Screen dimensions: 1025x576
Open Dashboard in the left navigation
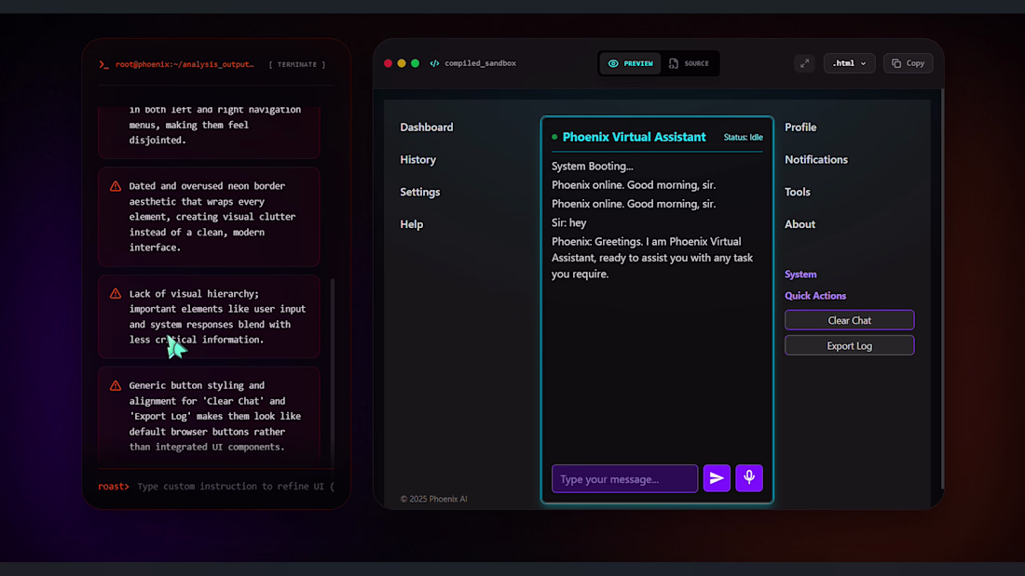(427, 127)
